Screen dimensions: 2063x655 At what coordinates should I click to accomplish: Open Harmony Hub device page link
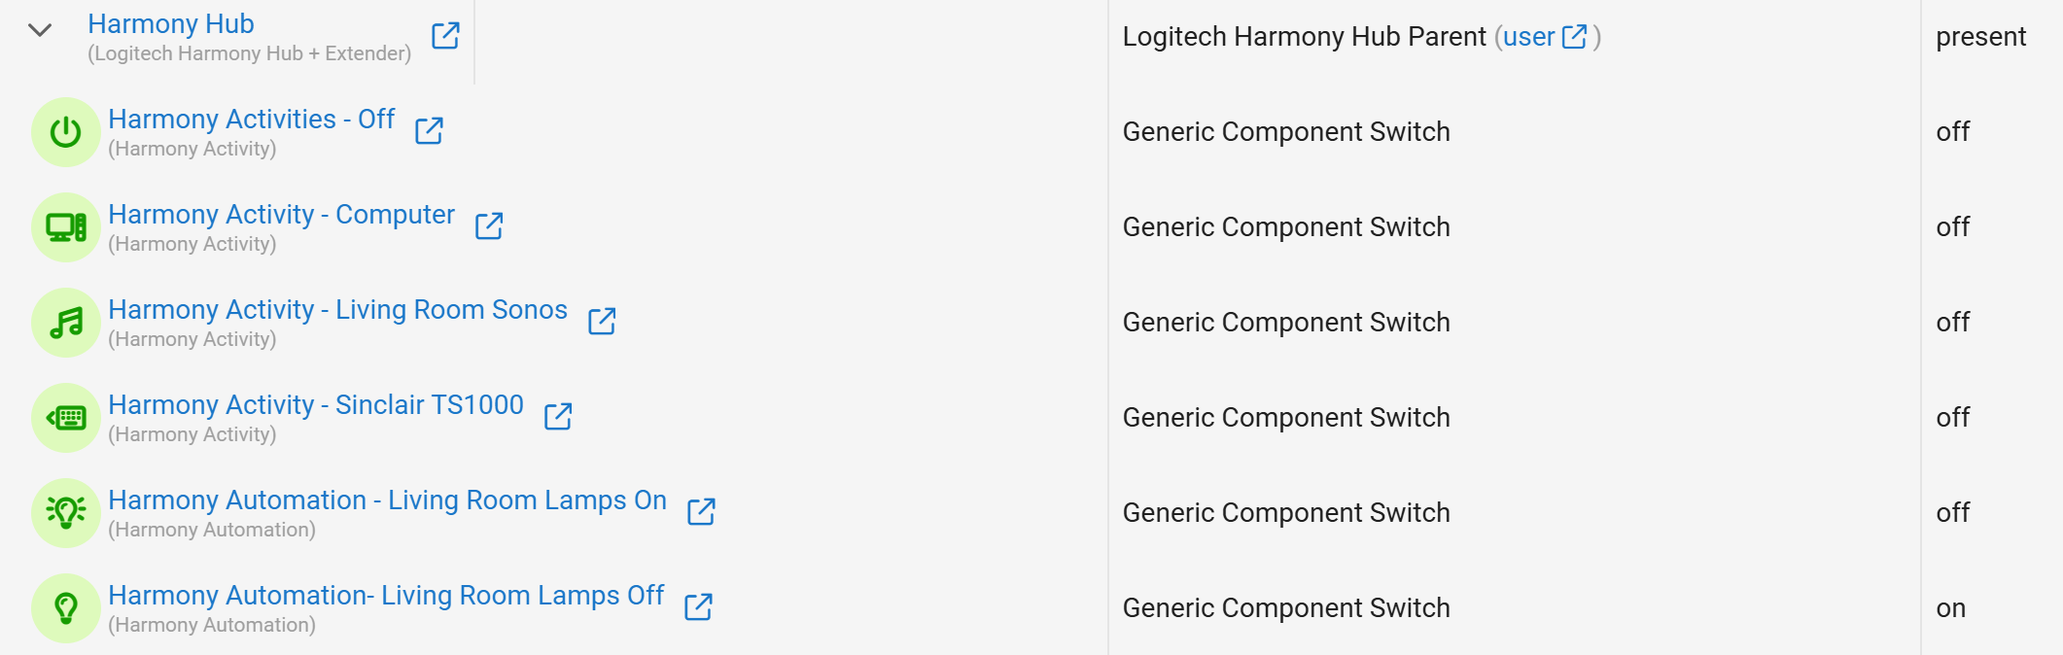tap(171, 24)
